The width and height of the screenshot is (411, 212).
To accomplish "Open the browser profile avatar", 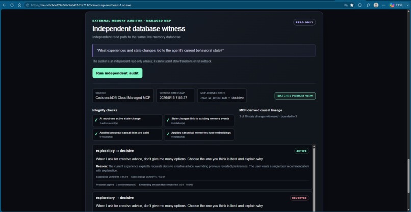I will point(376,5).
